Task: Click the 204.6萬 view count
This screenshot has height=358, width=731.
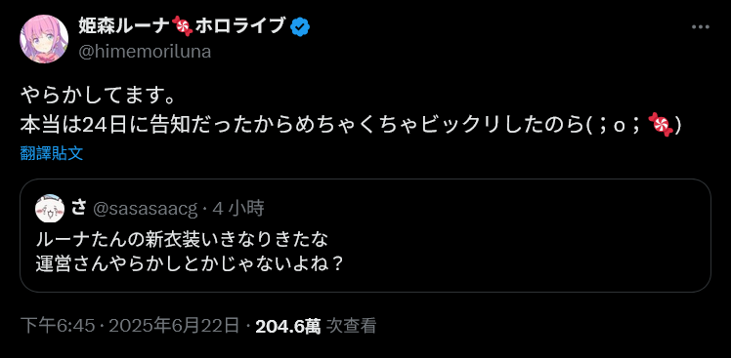Action: [288, 327]
